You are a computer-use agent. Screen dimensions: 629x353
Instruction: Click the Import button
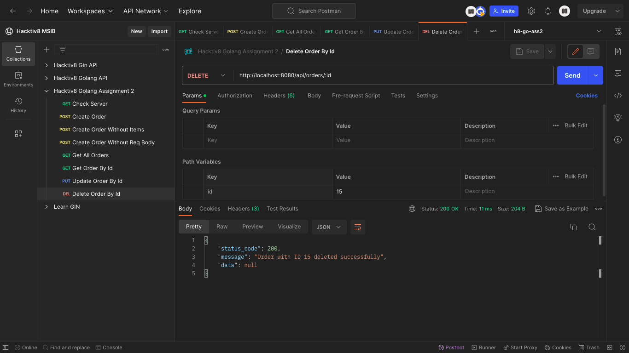click(x=159, y=31)
